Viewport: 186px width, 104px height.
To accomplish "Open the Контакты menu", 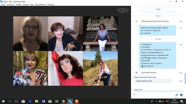I will (10, 5).
